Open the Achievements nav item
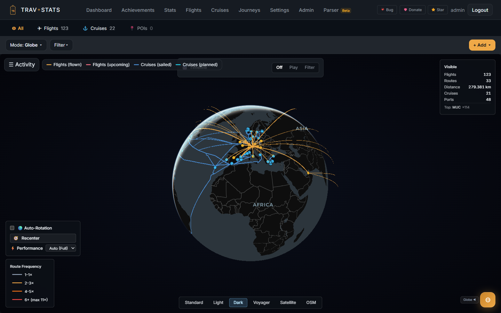 [x=138, y=10]
